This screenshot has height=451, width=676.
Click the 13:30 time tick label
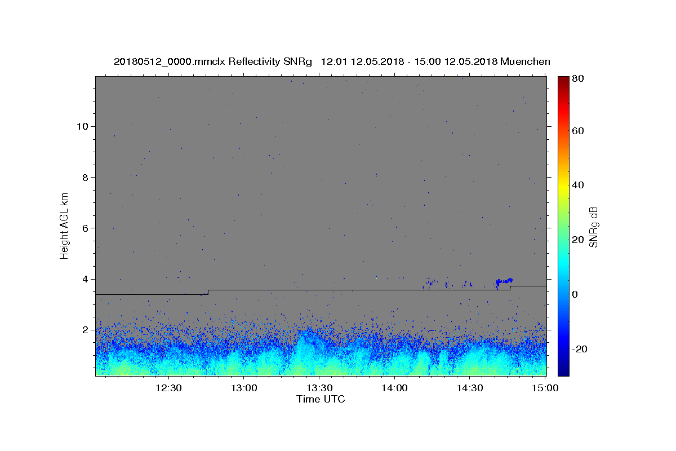(319, 388)
